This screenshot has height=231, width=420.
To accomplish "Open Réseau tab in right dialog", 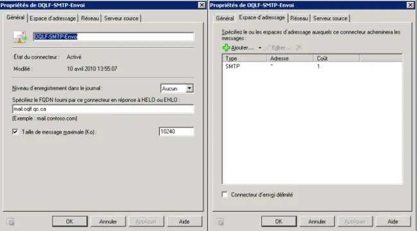I will [x=299, y=18].
